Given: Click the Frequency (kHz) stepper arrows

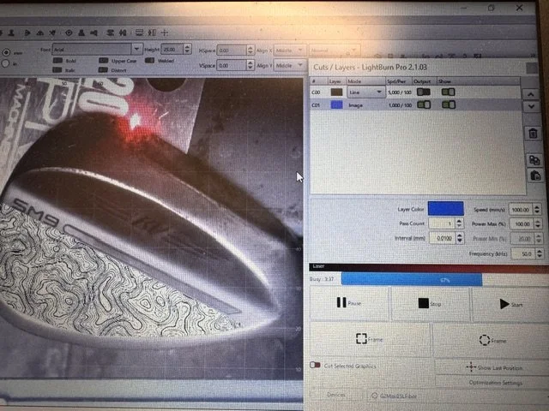Looking at the screenshot, I should [540, 253].
